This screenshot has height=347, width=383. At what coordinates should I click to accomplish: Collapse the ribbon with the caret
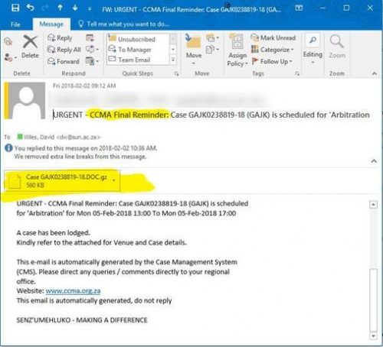375,73
